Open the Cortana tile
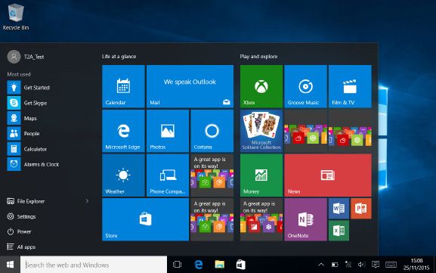Viewport: 436px width, 273px height. pos(212,131)
